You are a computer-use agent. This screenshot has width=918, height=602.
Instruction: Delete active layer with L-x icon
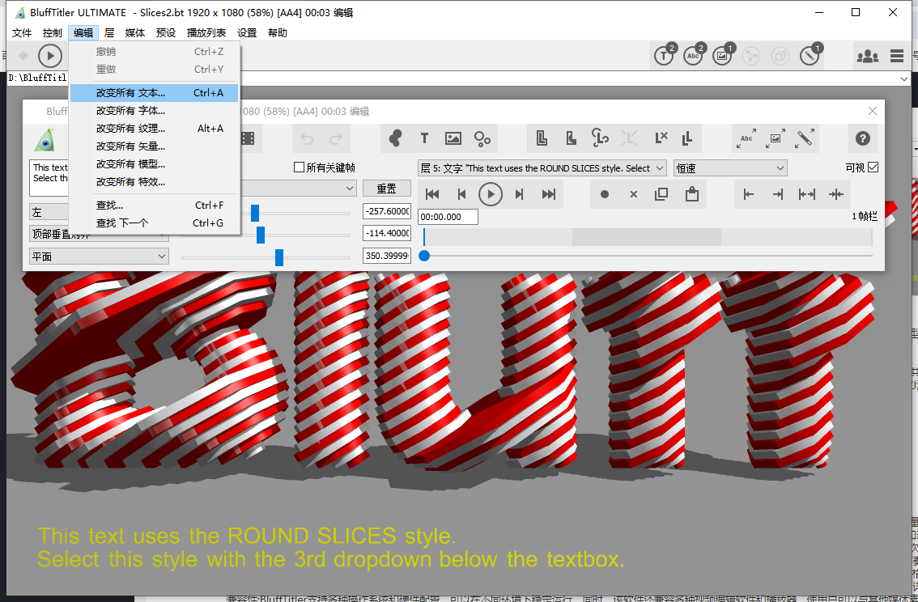coord(661,138)
